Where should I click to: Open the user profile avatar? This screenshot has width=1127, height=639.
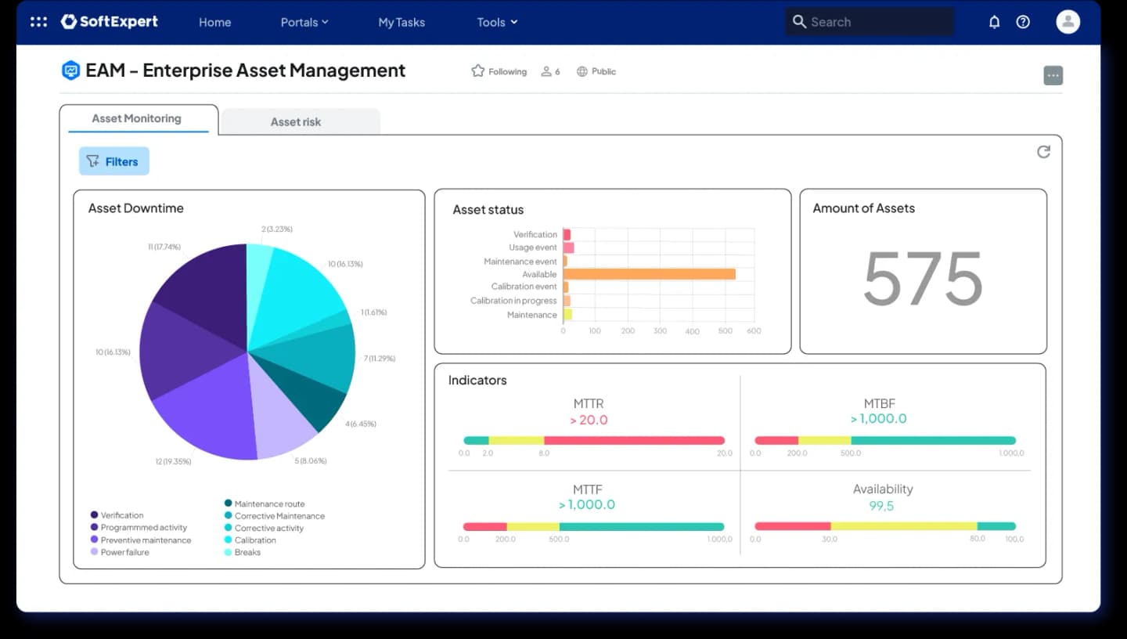tap(1068, 22)
